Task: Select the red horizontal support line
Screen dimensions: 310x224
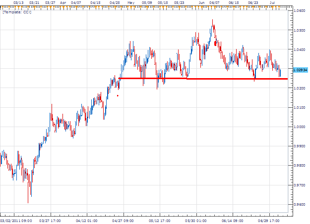Action: [x=203, y=79]
